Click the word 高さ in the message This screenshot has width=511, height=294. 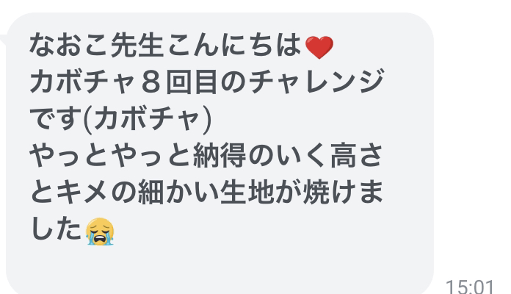tap(357, 156)
